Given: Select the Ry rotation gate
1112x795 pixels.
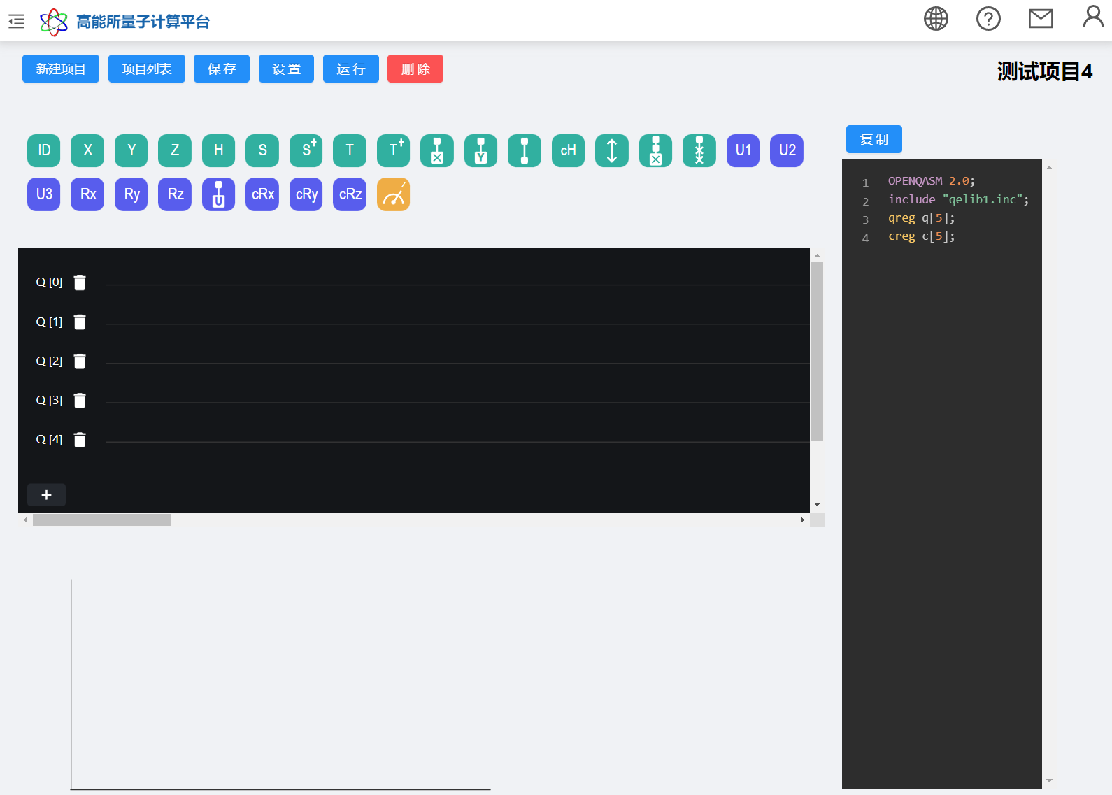Looking at the screenshot, I should point(131,194).
